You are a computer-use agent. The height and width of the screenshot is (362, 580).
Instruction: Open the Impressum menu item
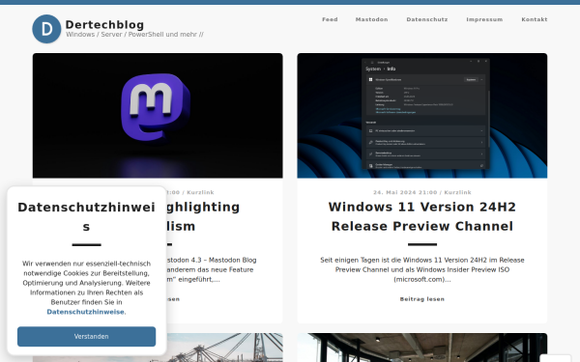[x=484, y=19]
